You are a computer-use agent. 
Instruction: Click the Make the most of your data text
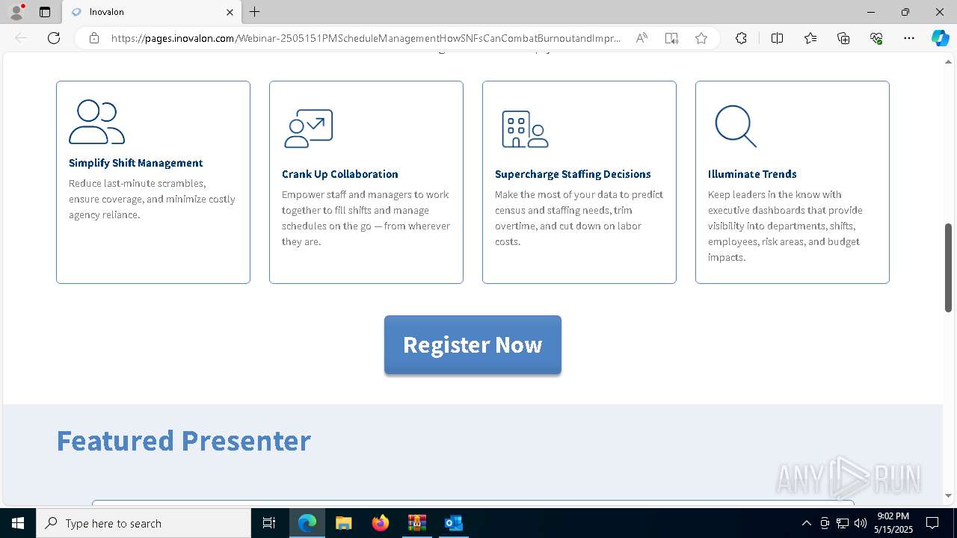[x=579, y=218]
